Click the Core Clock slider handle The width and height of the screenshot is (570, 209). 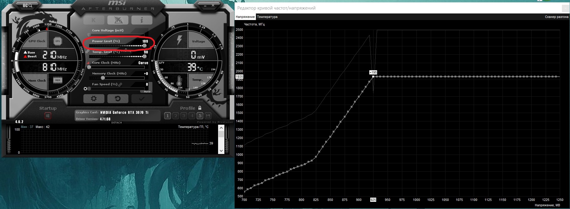[89, 67]
